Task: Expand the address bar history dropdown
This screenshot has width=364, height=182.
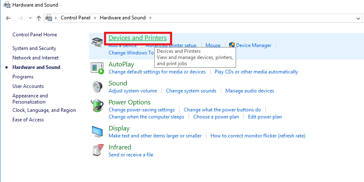Action: (358, 18)
